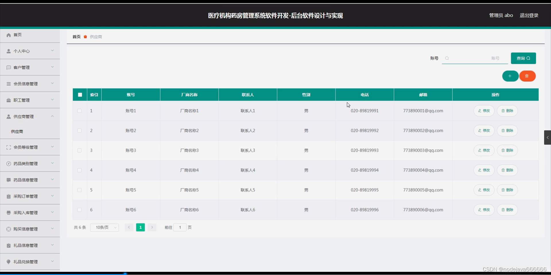Click 首页 in the breadcrumb
Image resolution: width=551 pixels, height=275 pixels.
click(x=77, y=37)
